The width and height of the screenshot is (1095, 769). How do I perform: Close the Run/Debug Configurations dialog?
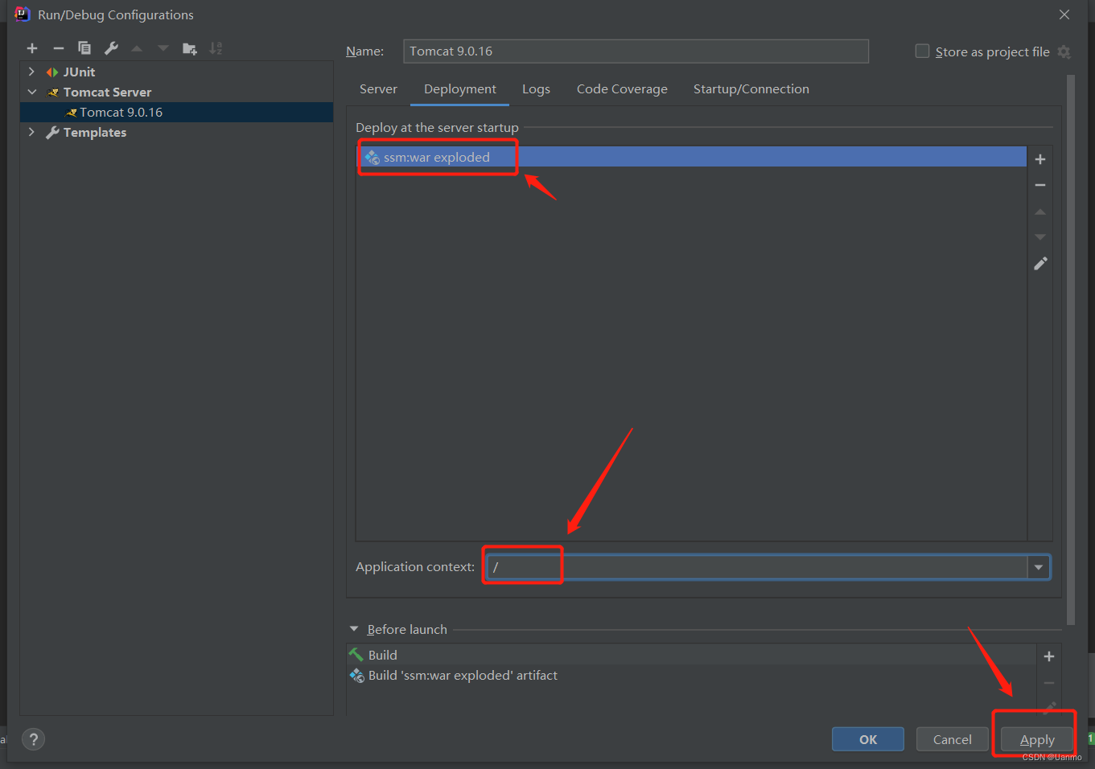[x=1064, y=14]
